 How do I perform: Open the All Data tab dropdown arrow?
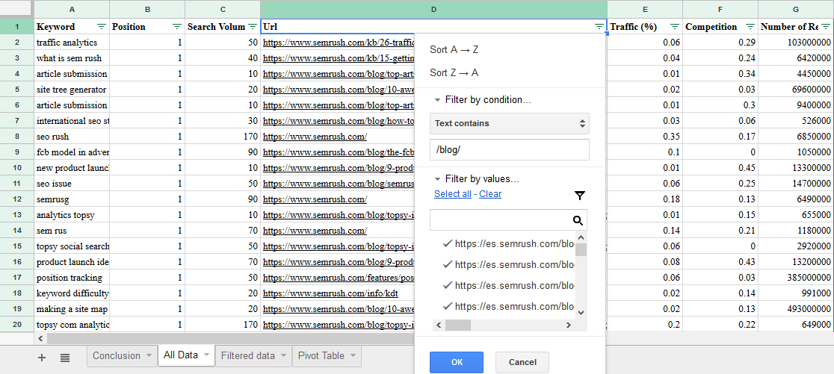tap(206, 355)
